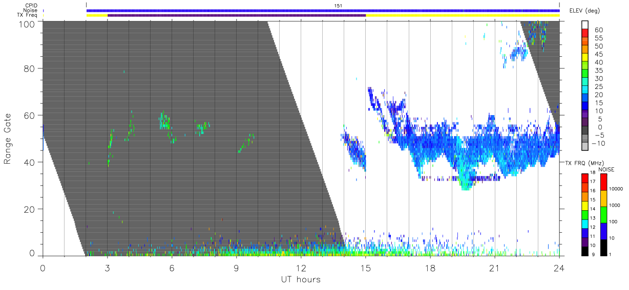
Task: Click the black segment of the NOISE colorbar
Action: 603,248
